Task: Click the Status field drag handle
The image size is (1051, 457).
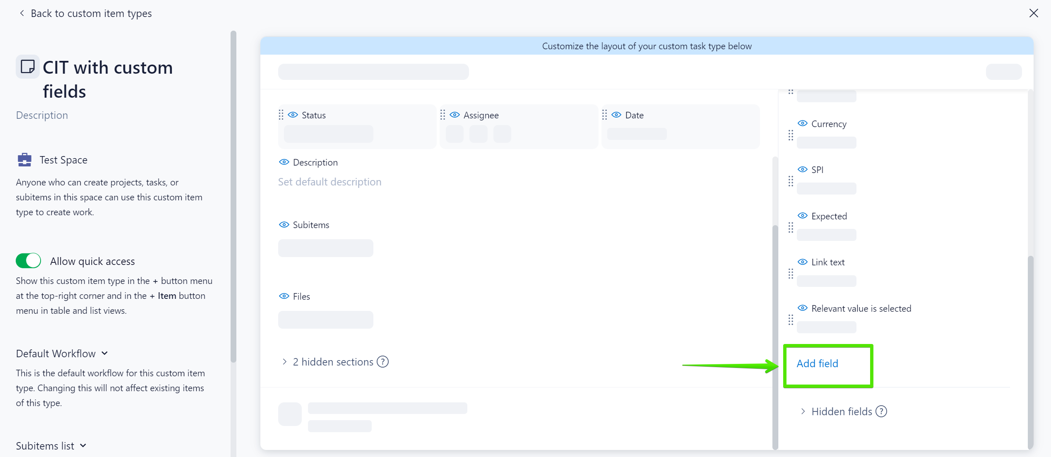Action: pos(281,115)
